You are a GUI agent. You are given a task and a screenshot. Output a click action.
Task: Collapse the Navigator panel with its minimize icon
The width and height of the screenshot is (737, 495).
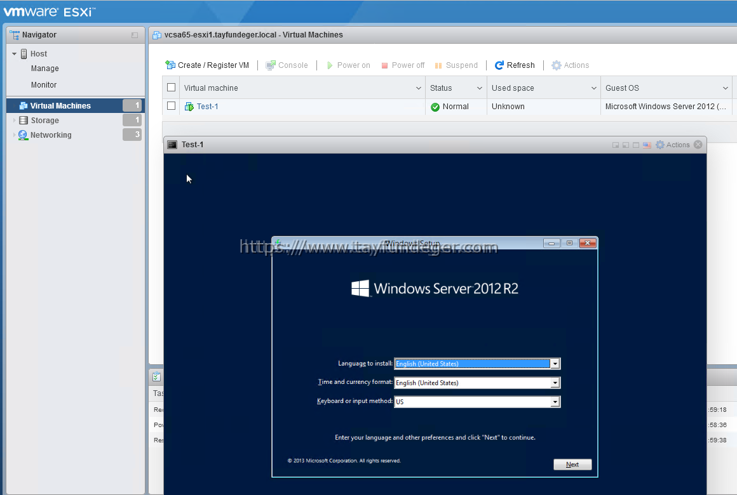click(x=135, y=36)
